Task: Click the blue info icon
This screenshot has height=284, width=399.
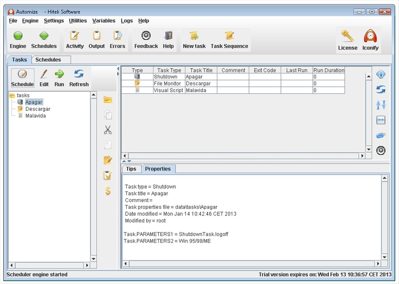Action: [x=381, y=74]
